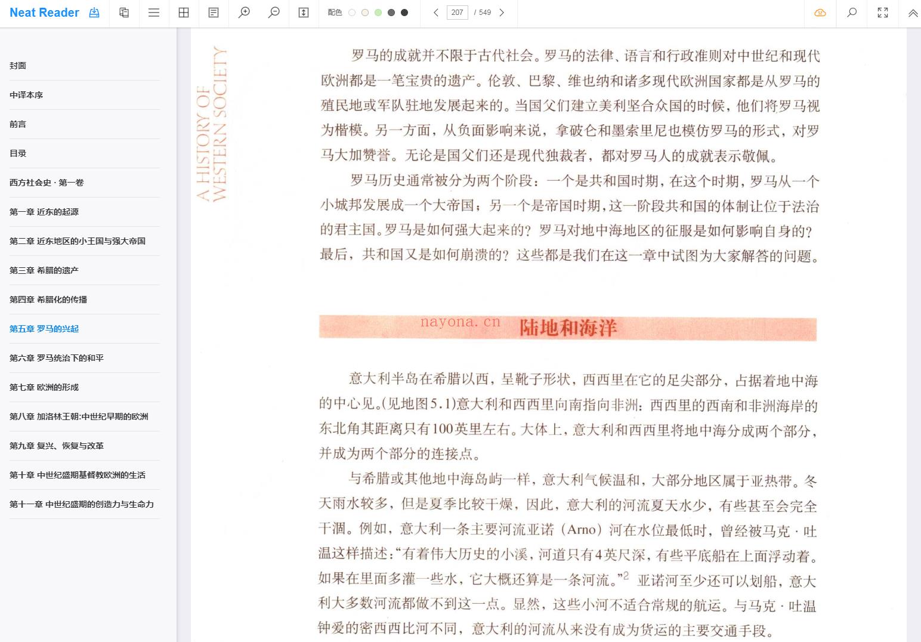Viewport: 921px width, 642px height.
Task: Click the 配色 label in toolbar
Action: [x=335, y=13]
